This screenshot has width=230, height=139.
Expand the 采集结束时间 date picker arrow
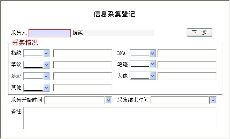(x=213, y=100)
